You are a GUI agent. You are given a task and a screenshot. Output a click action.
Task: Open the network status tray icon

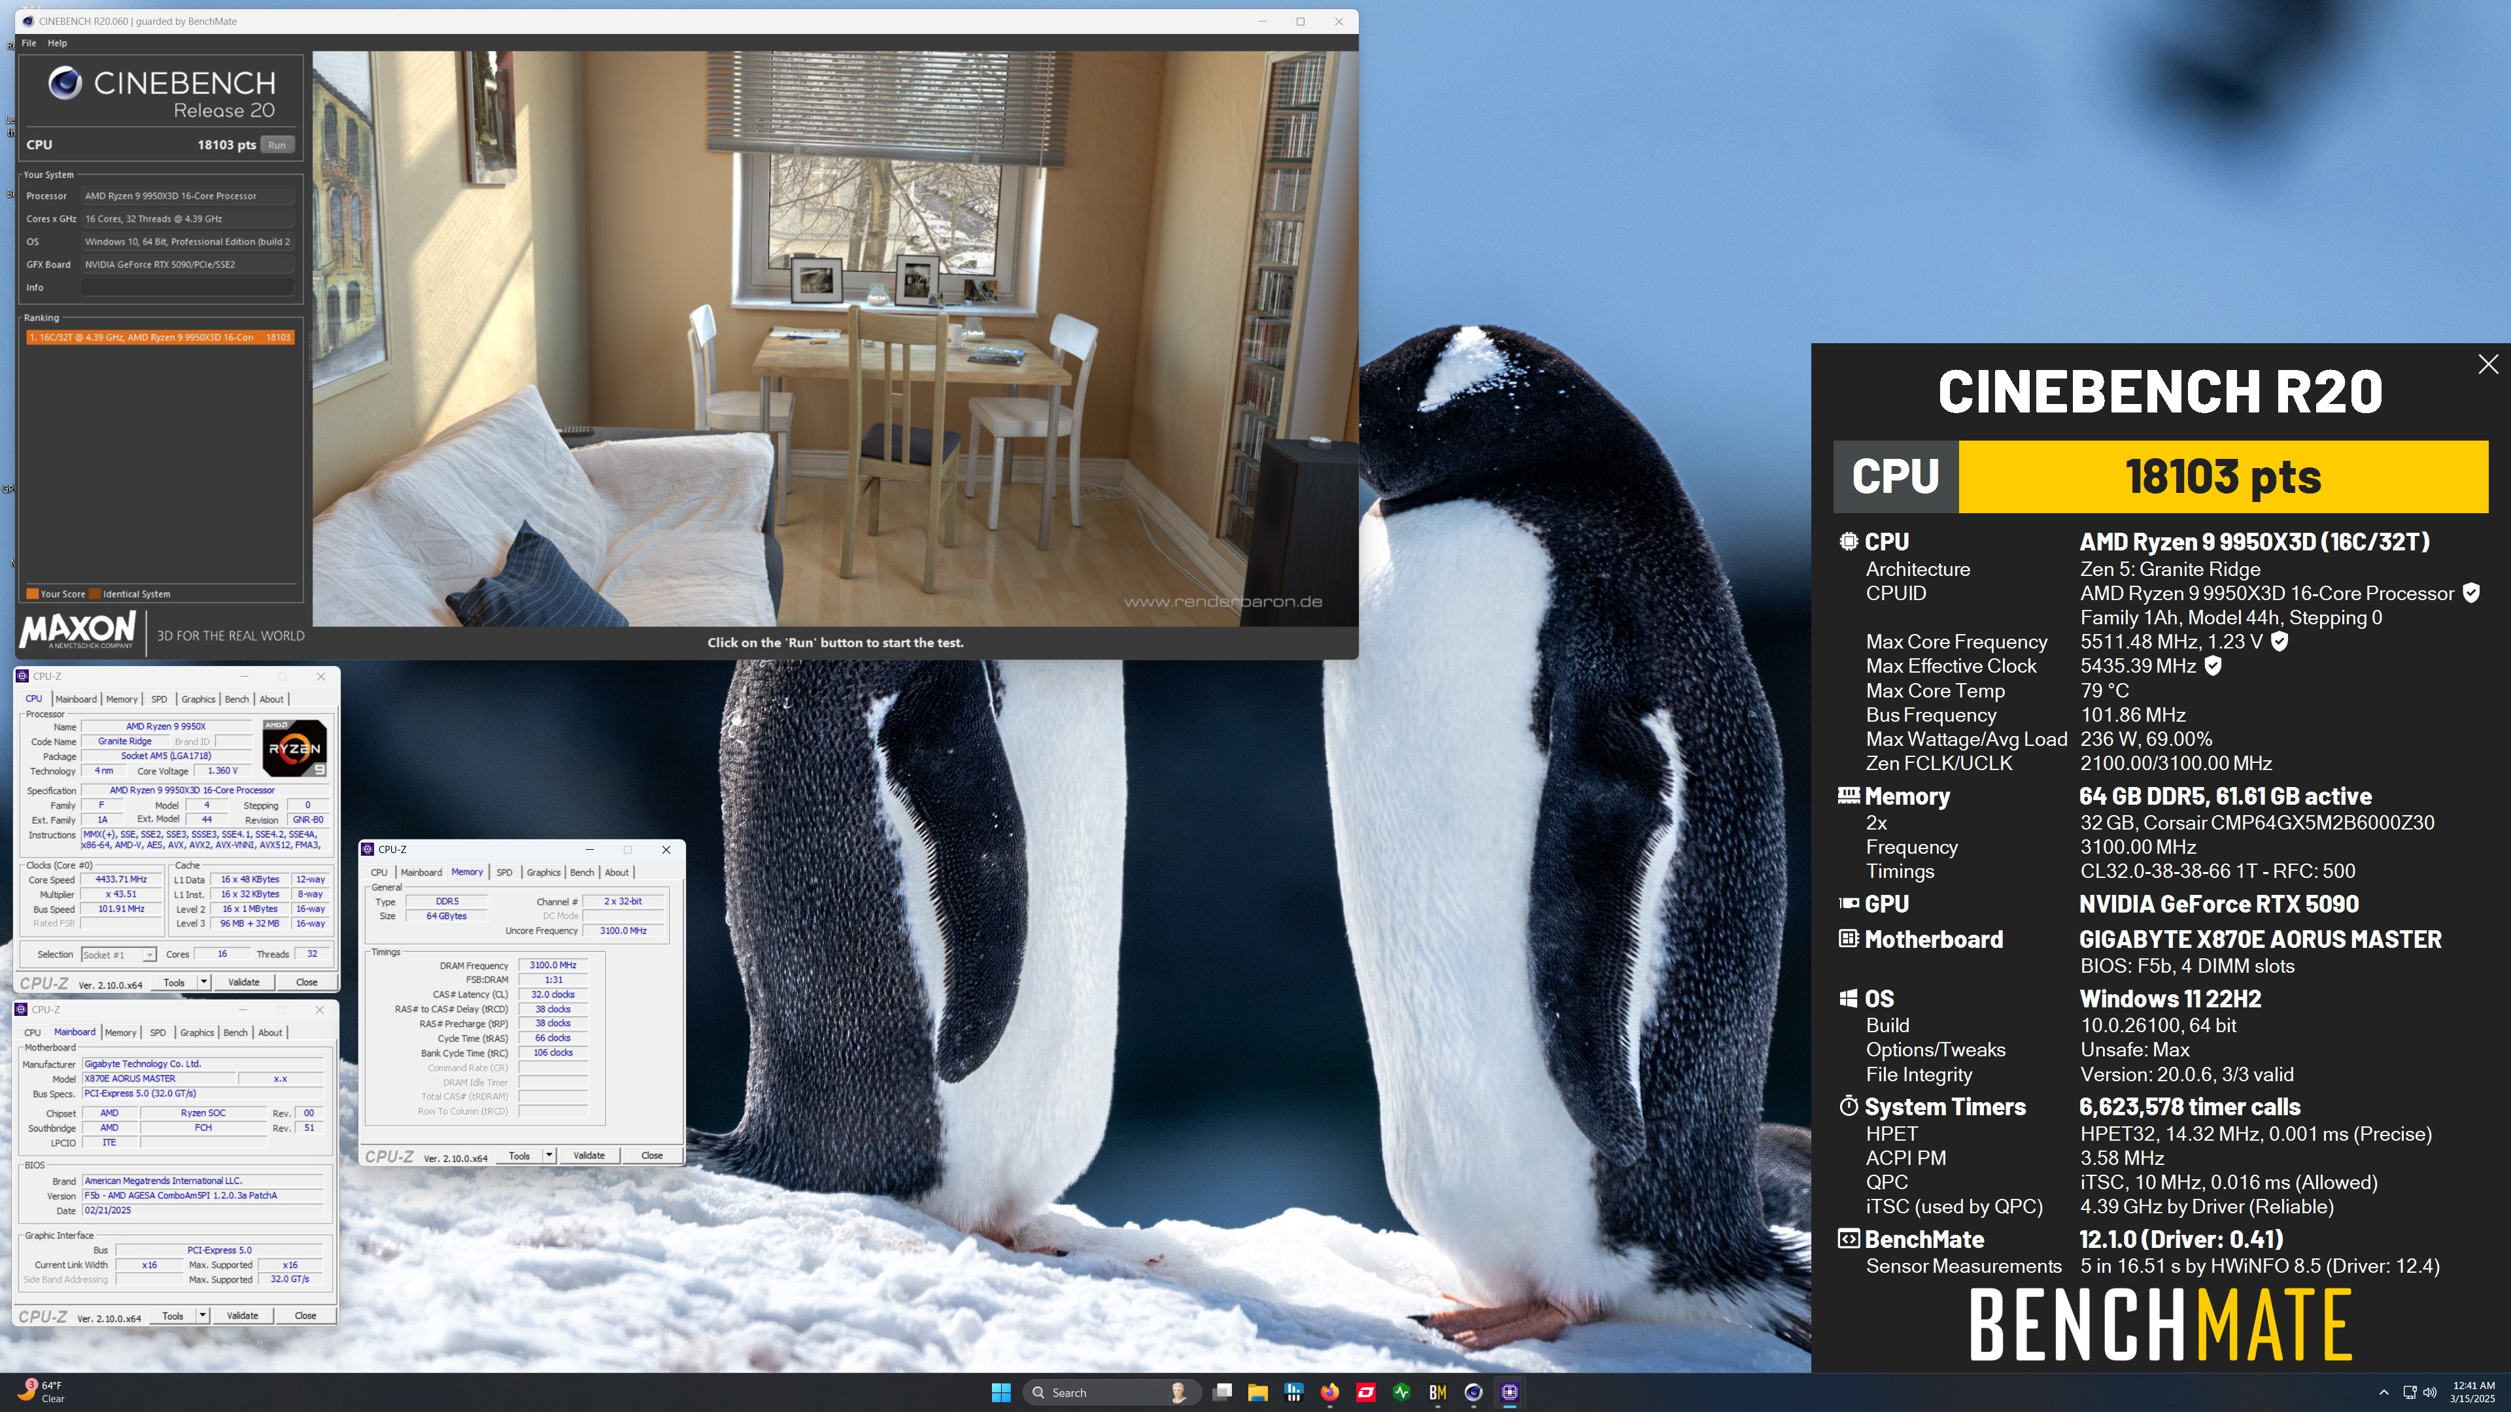[x=2410, y=1392]
